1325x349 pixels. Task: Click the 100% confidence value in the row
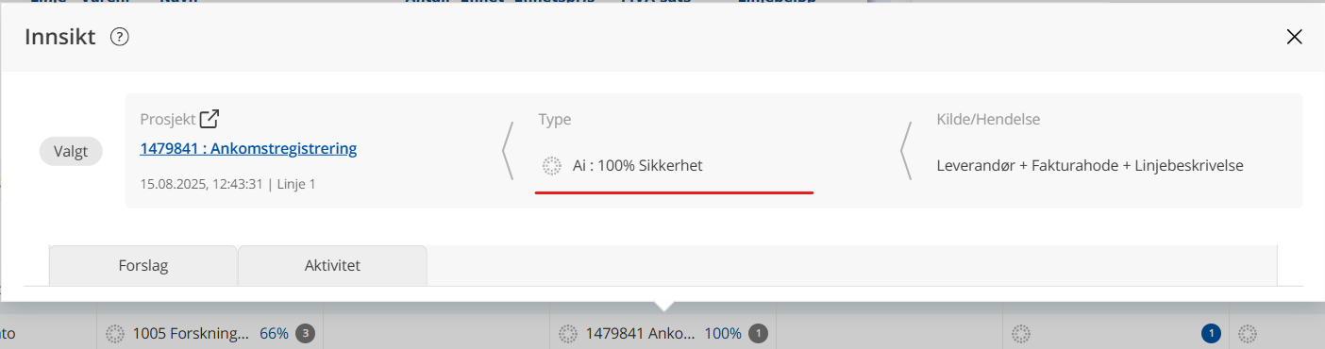point(723,333)
